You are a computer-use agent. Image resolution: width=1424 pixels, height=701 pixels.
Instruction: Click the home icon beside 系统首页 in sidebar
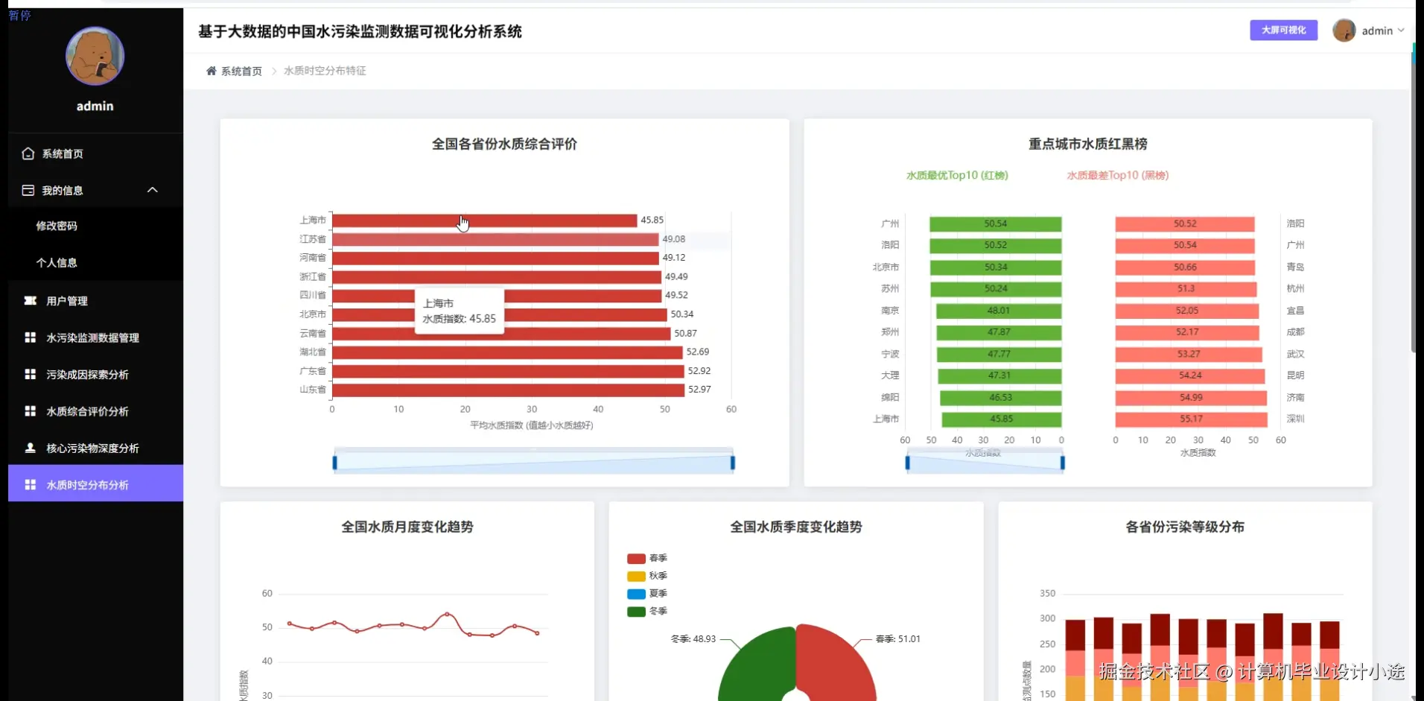pos(28,153)
